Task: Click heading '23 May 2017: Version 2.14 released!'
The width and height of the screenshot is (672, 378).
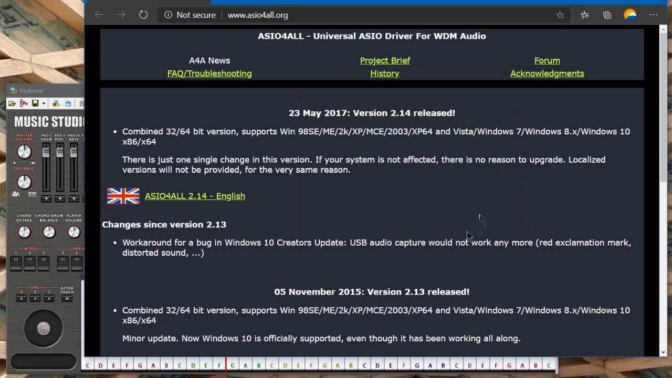Action: (372, 113)
